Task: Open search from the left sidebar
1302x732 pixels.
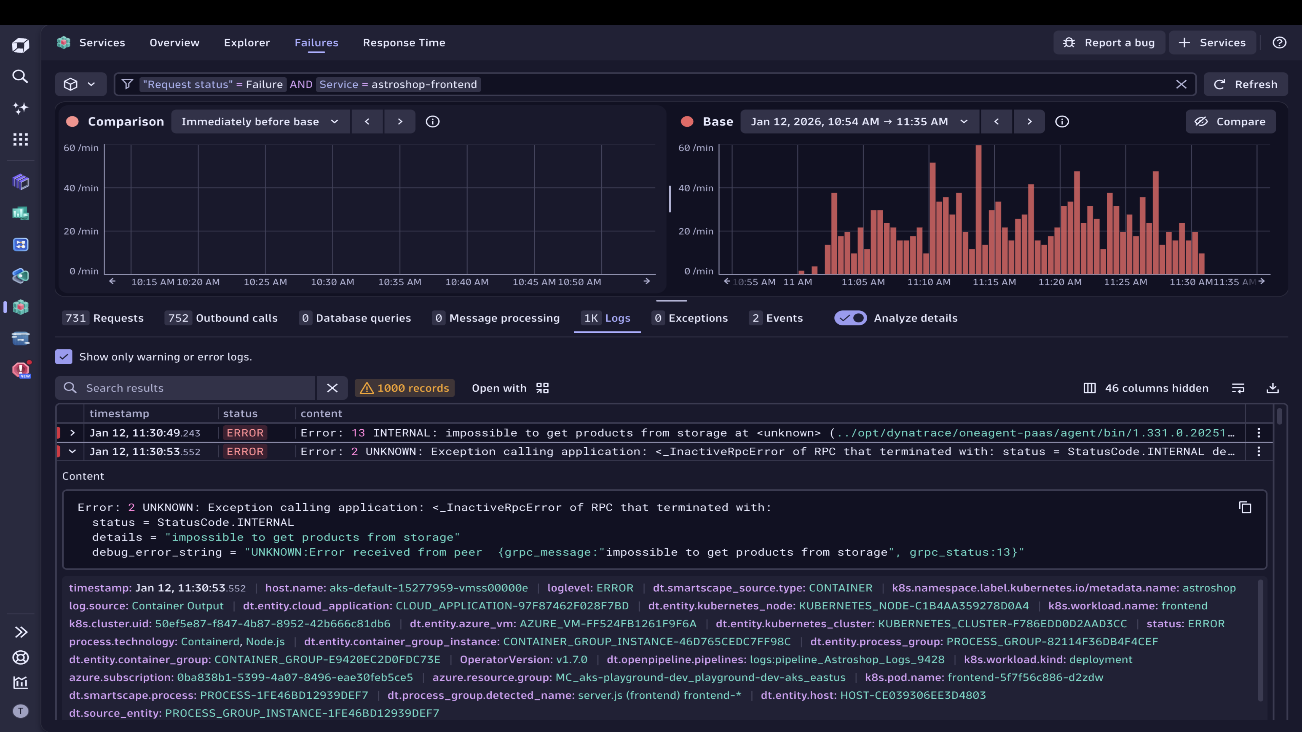Action: coord(20,76)
